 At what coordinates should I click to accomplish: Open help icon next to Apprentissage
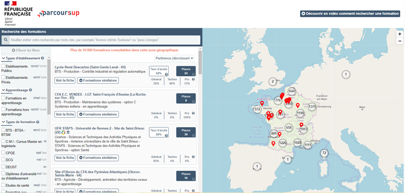[31, 90]
